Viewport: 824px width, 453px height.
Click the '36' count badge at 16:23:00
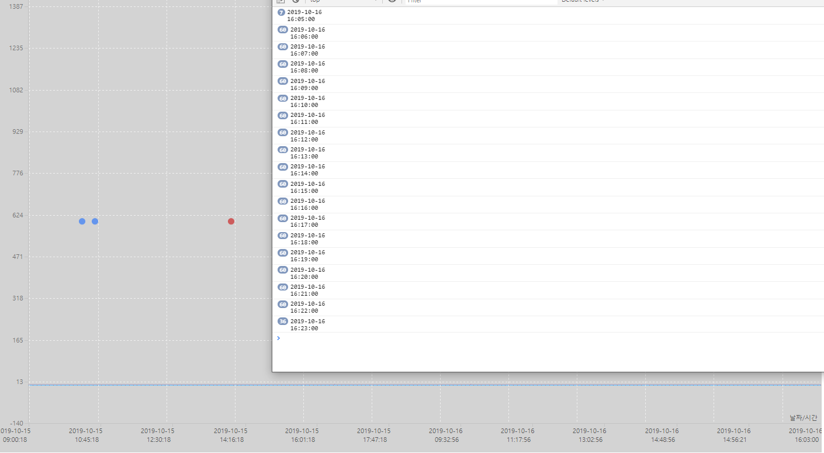(x=282, y=321)
